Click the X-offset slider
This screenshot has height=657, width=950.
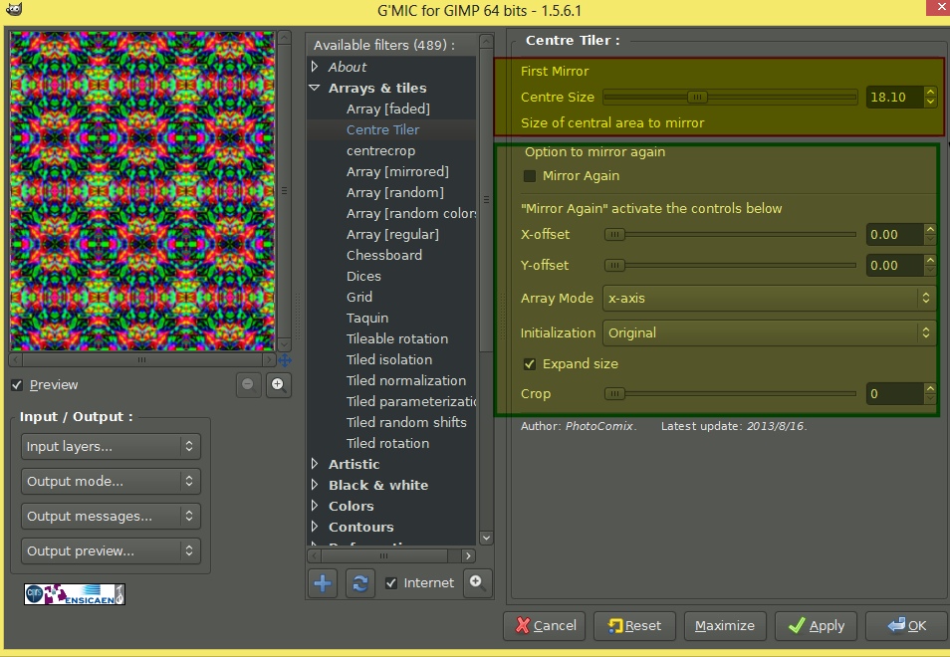(x=730, y=234)
